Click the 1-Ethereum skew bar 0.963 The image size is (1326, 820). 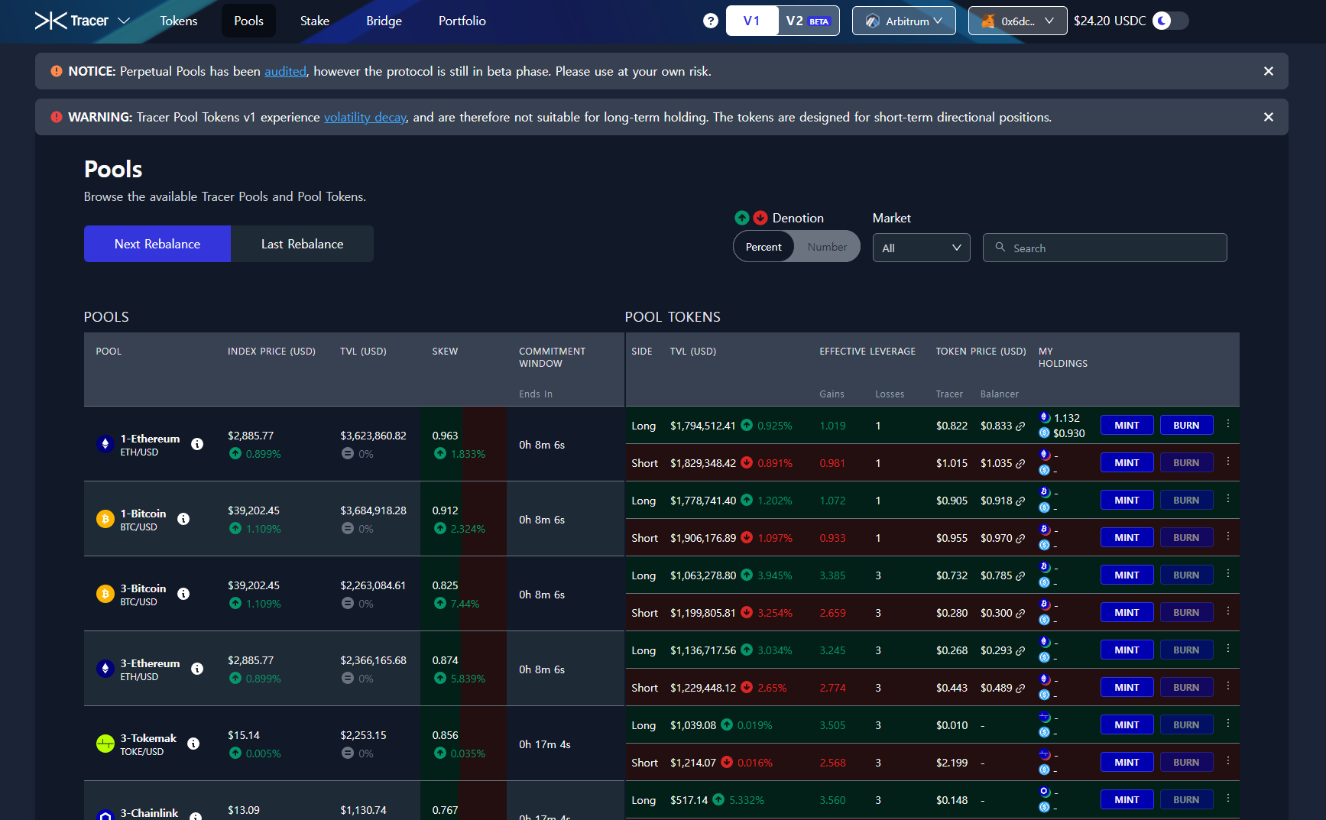coord(463,444)
